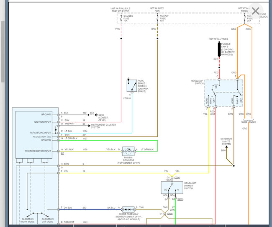Image resolution: width=272 pixels, height=227 pixels.
Task: Click the 'PARK BRAKE INPUT' module label
Action: [x=41, y=133]
